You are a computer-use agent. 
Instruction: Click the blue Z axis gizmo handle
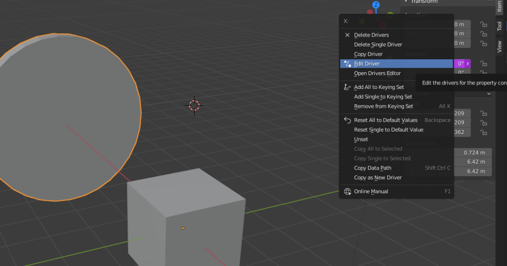pos(376,5)
